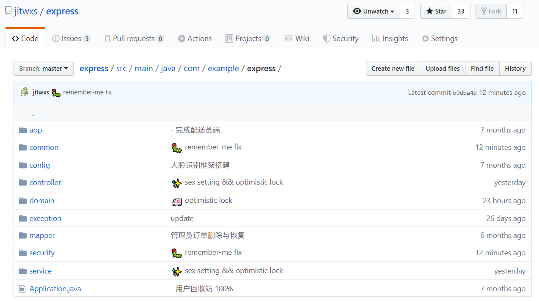Click the jitwxs avatar thumbnail in commit bar
Image resolution: width=539 pixels, height=301 pixels.
[x=25, y=92]
